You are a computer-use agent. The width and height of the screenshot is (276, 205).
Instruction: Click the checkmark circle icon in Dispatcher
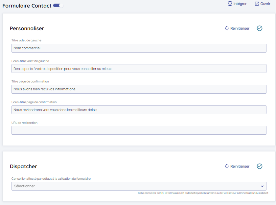(260, 166)
